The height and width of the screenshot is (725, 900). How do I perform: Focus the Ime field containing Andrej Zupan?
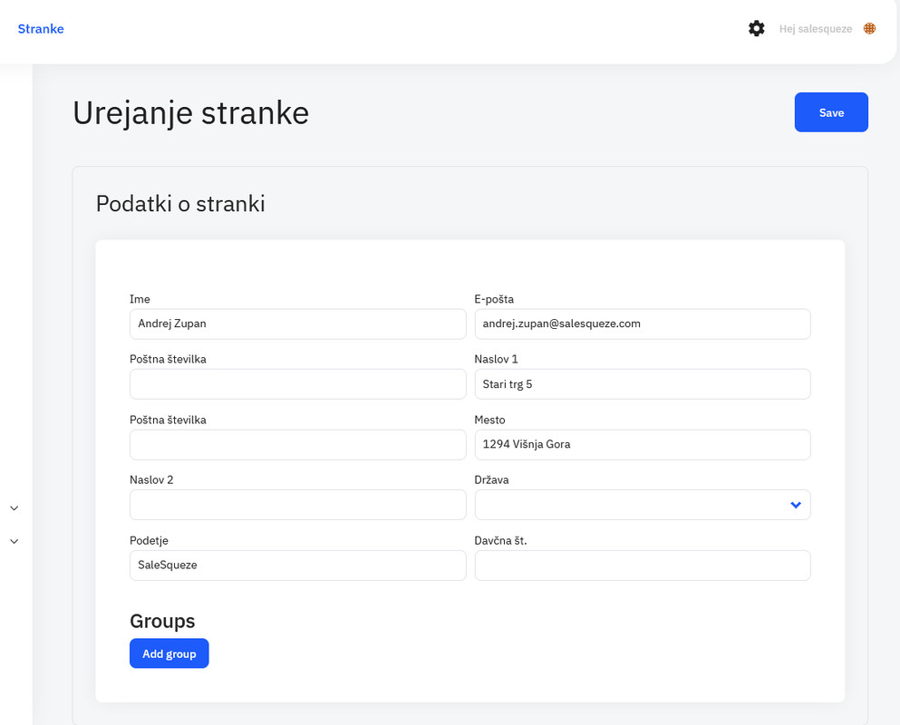(x=298, y=324)
